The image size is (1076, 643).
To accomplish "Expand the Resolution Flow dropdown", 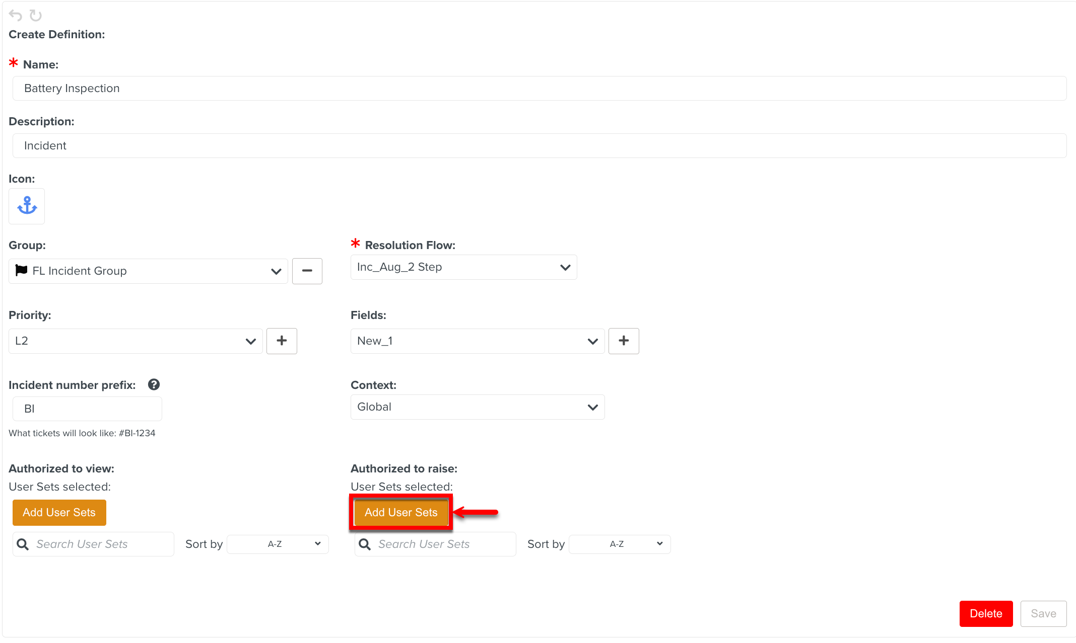I will pos(463,267).
